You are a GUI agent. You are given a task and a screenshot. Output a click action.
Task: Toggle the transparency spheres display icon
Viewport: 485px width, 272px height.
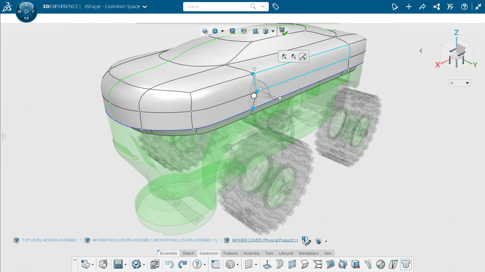coord(205,31)
